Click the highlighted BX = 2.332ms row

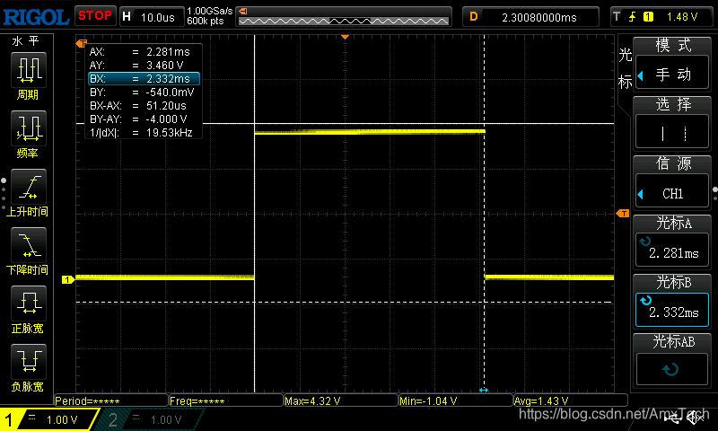pos(144,79)
